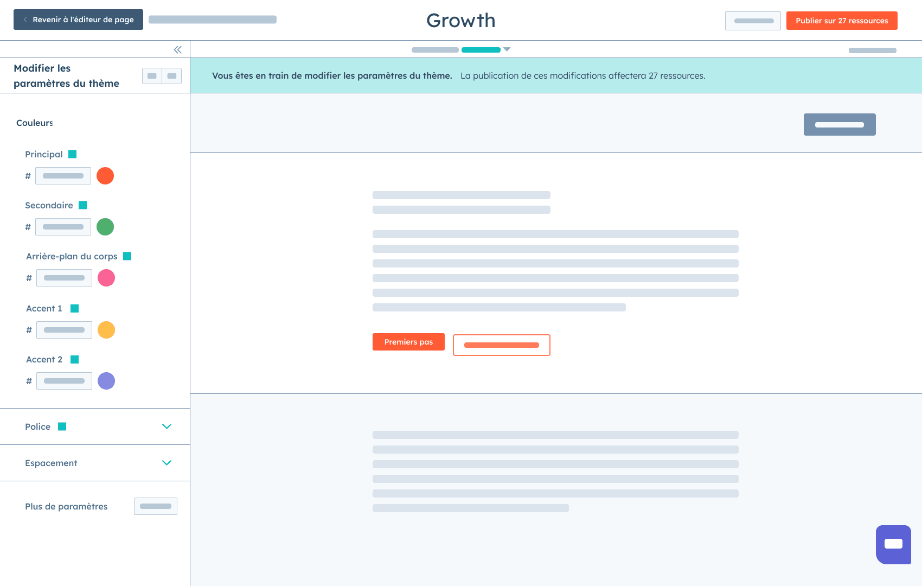Click teal square beside Arrière-plan du corps
The height and width of the screenshot is (586, 922).
pyautogui.click(x=127, y=256)
